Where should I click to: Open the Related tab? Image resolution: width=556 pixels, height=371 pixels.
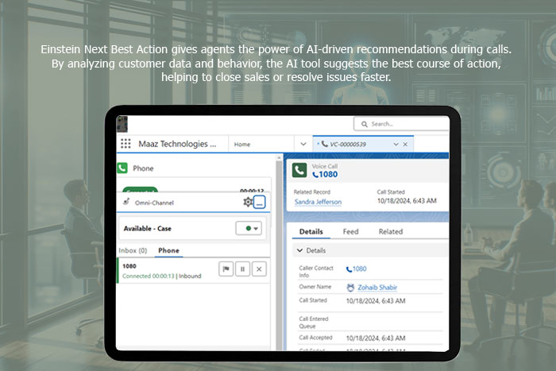tap(391, 232)
